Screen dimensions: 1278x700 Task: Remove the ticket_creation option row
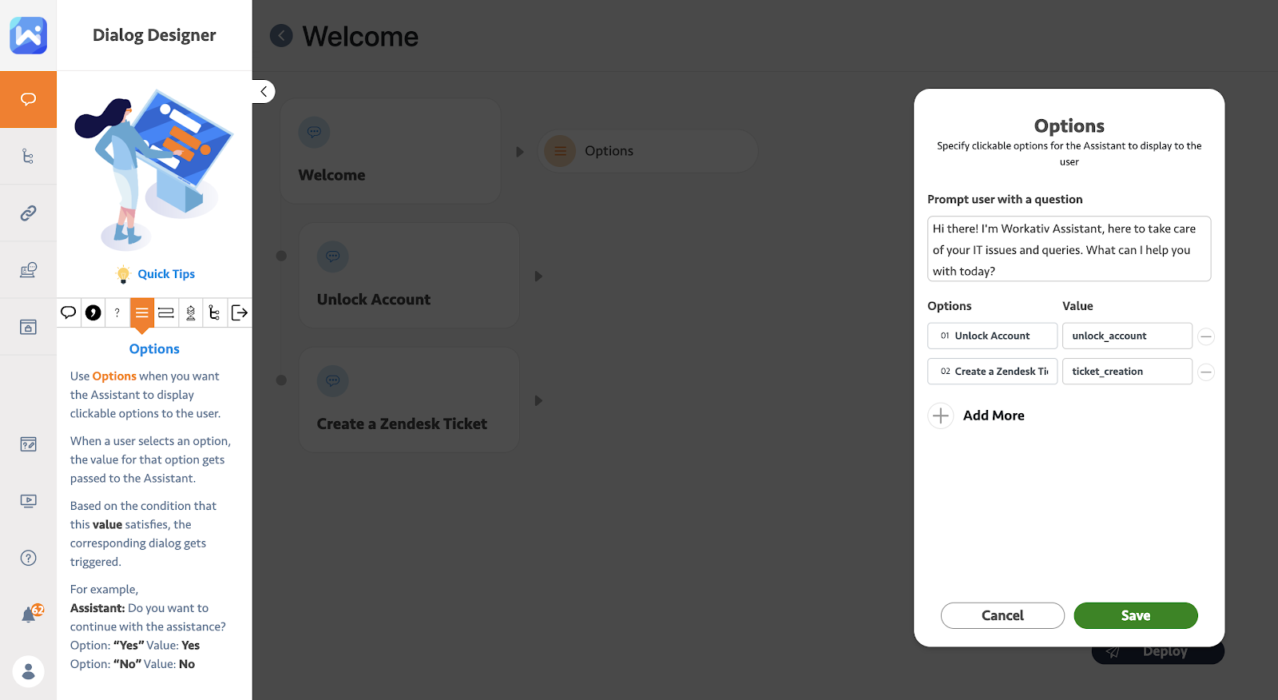[x=1206, y=372]
